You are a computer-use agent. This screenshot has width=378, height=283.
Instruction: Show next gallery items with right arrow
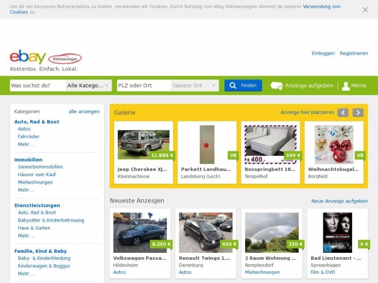click(x=358, y=113)
